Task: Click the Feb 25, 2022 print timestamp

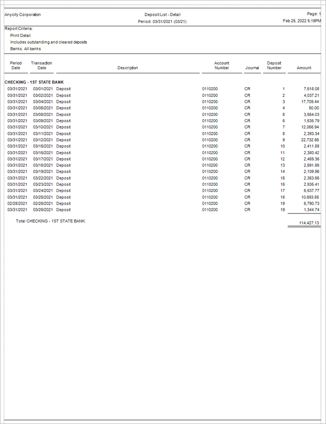Action: pos(301,21)
